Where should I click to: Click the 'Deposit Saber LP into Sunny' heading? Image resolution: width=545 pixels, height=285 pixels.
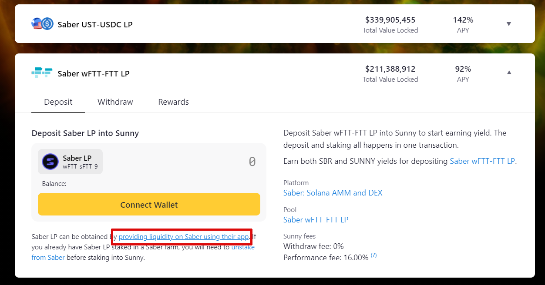[85, 133]
